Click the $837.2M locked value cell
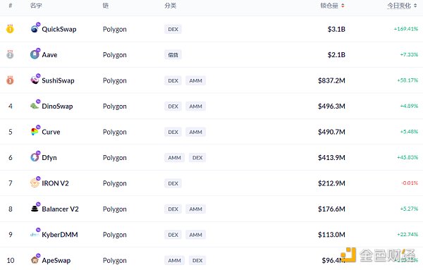Screen dimensions: 423x270 click(331, 80)
